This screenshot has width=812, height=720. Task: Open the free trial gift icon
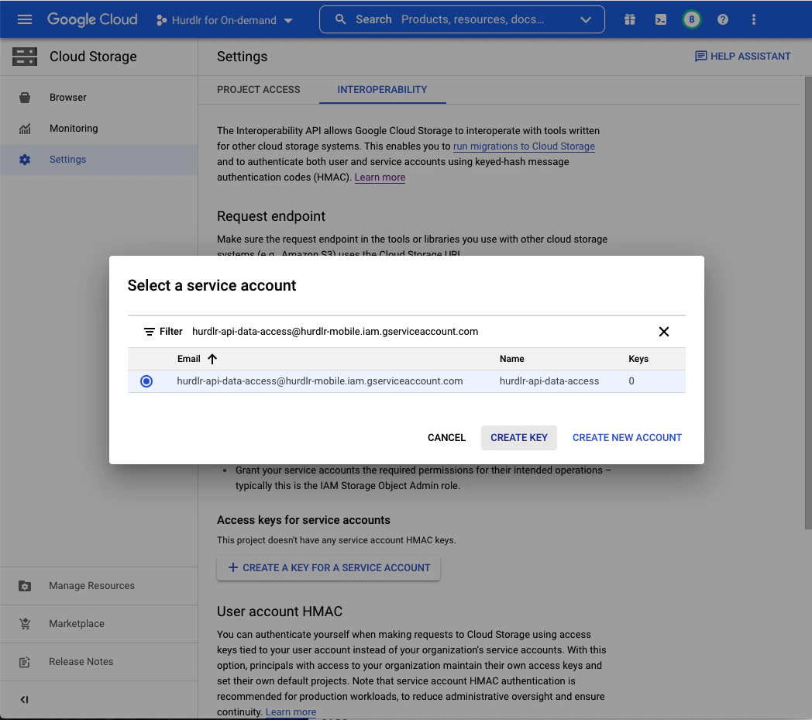pos(630,19)
